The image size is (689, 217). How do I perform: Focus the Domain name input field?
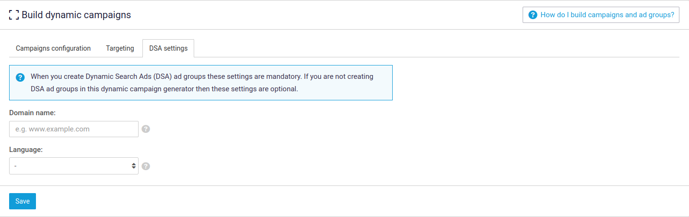74,129
